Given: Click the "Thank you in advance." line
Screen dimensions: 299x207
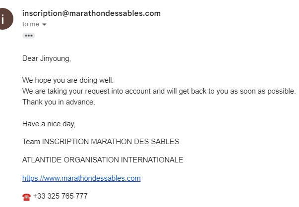Looking at the screenshot, I should [x=58, y=103].
